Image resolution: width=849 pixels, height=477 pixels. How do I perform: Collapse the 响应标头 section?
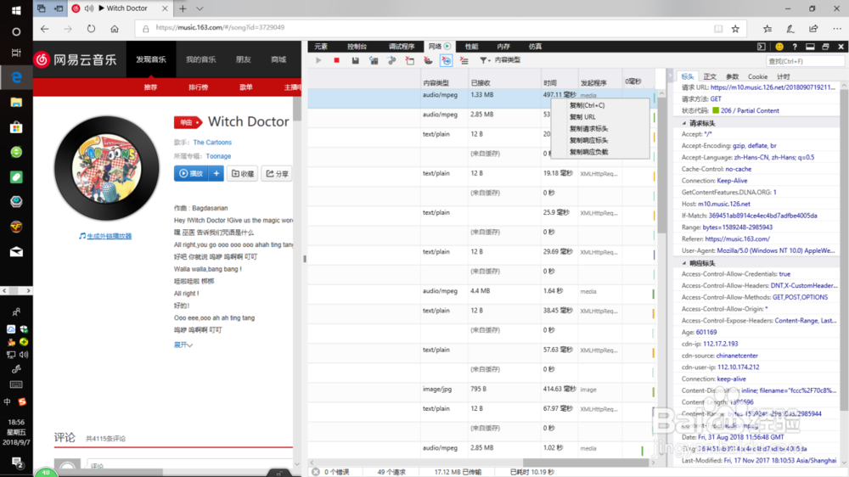(x=684, y=263)
